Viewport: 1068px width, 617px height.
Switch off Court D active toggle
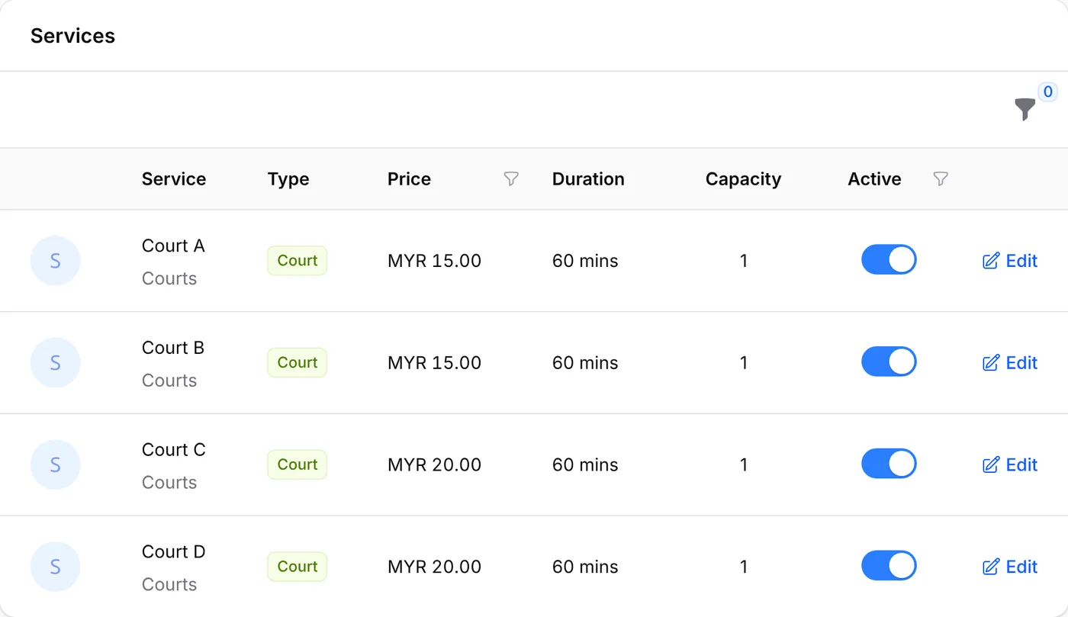[889, 566]
